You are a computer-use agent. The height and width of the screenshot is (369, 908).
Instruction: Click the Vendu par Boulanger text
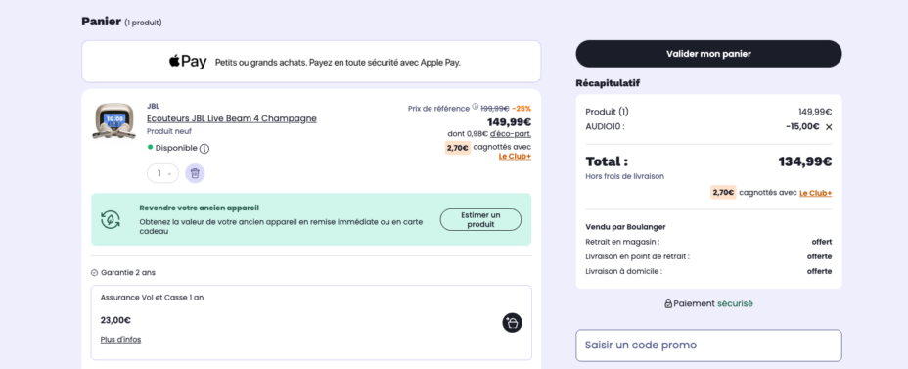point(625,227)
